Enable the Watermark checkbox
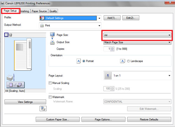The image size is (175, 127). (x=50, y=97)
